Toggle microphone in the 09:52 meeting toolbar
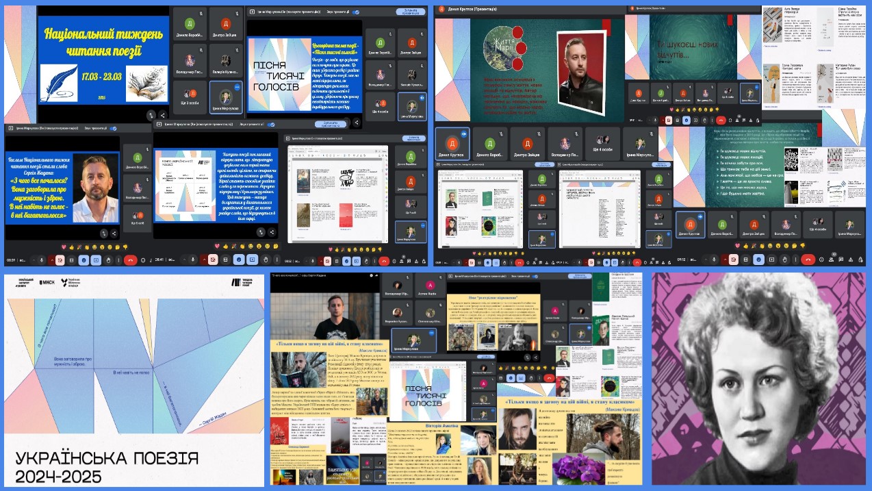The width and height of the screenshot is (872, 491). tap(714, 260)
